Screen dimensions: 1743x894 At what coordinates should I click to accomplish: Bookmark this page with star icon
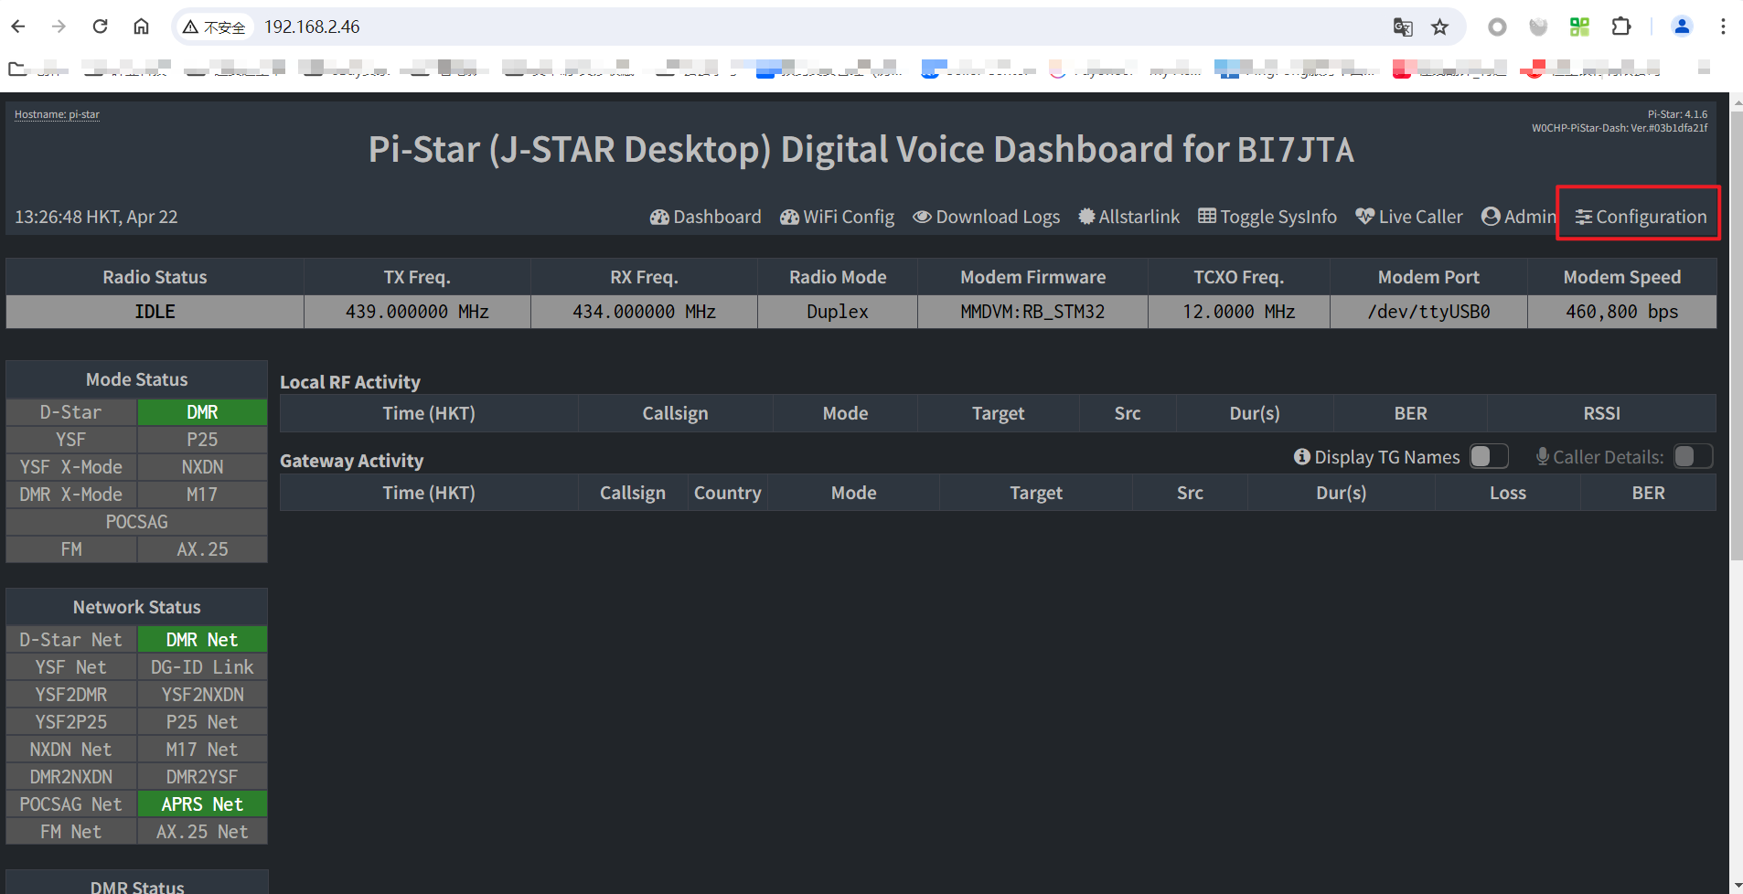(x=1440, y=27)
